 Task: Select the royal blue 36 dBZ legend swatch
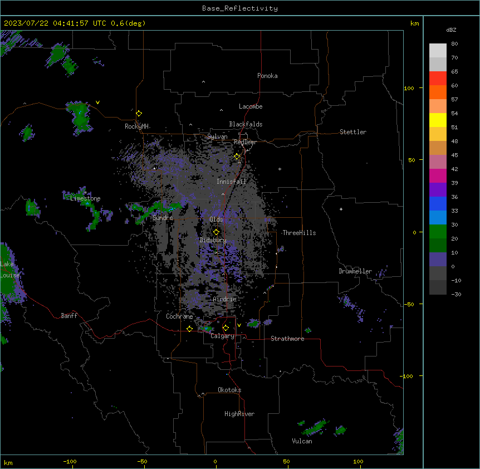(438, 203)
